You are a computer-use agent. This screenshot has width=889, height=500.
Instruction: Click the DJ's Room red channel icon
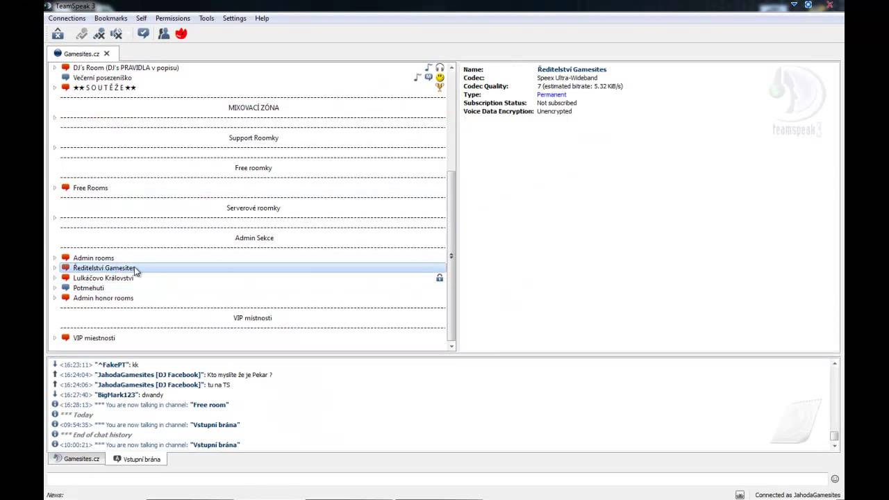pyautogui.click(x=66, y=67)
